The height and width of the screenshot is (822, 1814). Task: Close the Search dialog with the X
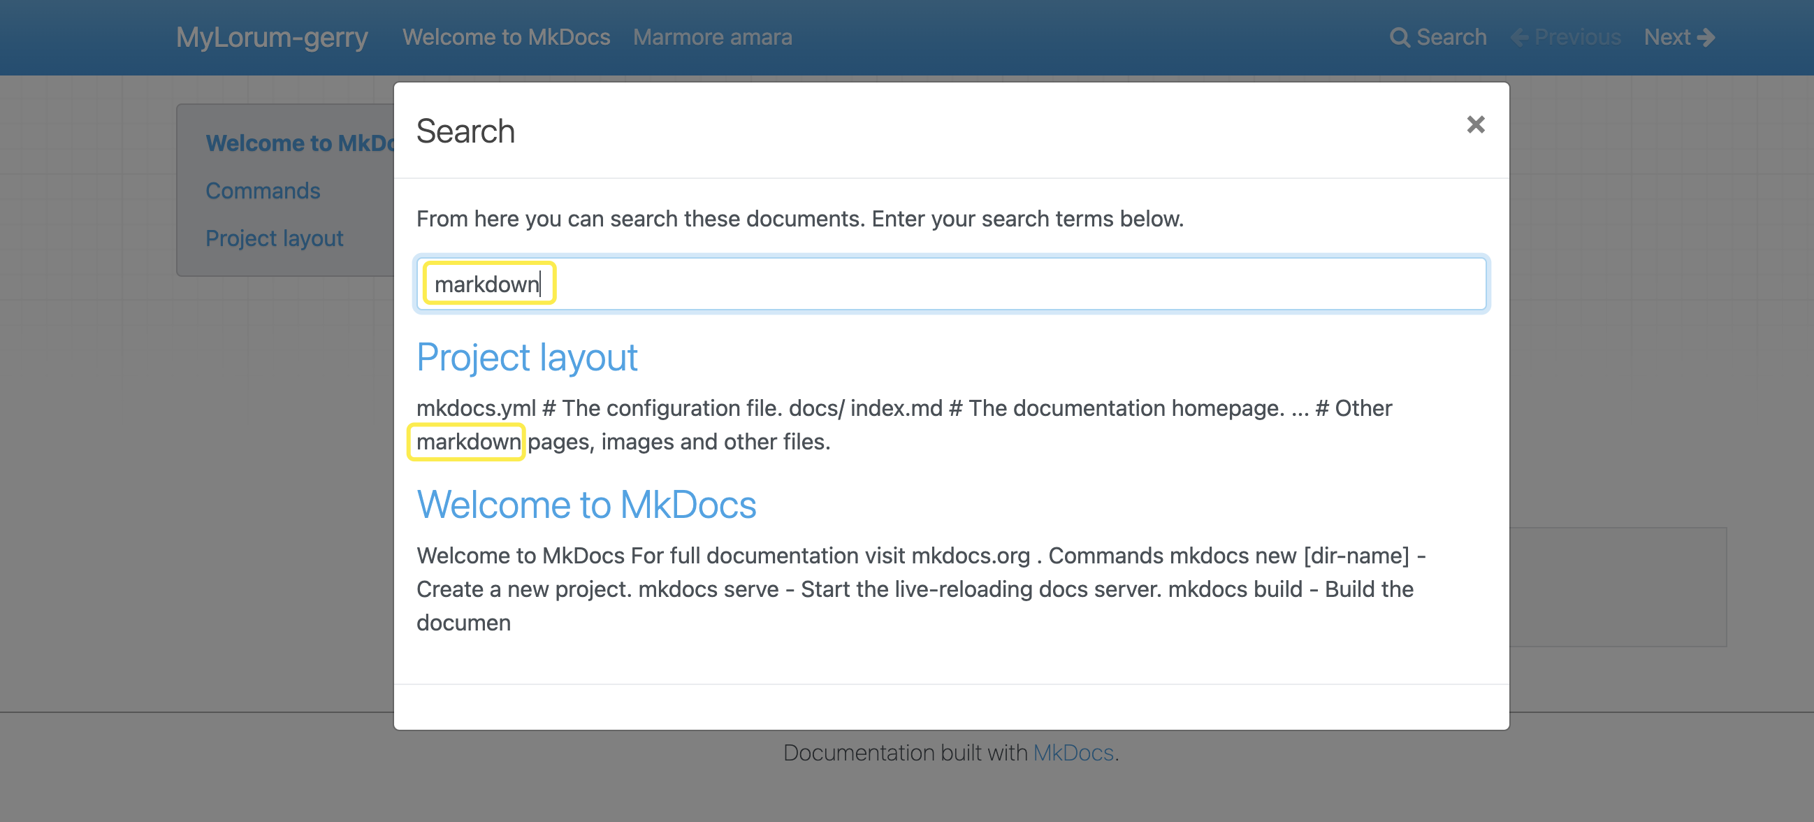tap(1475, 124)
